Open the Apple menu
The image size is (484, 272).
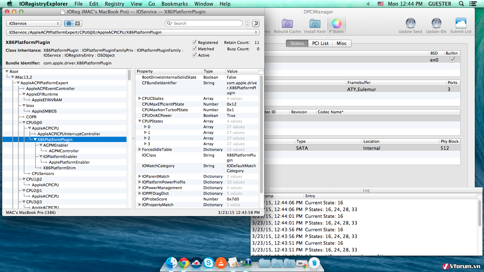click(x=10, y=4)
